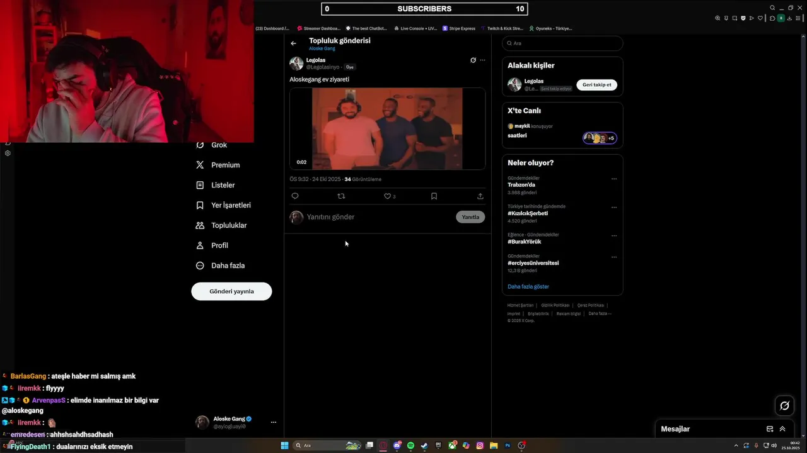Open options menu for the #BurakYörük trend
Viewport: 807px width, 453px height.
[614, 235]
